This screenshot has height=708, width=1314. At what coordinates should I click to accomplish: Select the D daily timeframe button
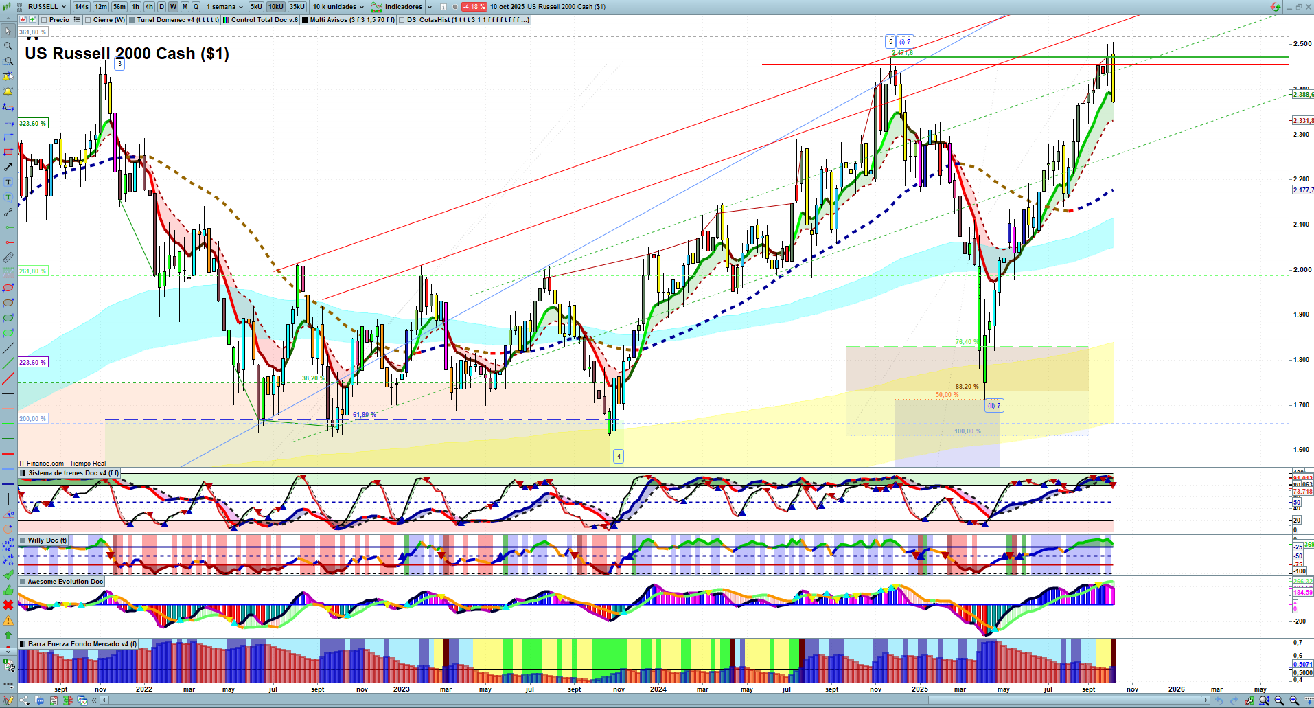pyautogui.click(x=161, y=7)
